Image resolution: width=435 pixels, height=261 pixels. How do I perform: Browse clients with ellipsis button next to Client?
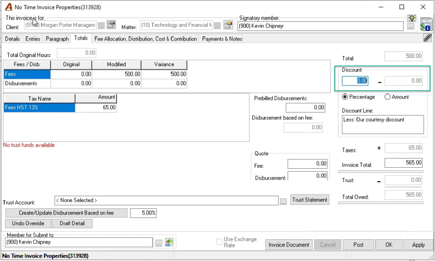pos(101,26)
